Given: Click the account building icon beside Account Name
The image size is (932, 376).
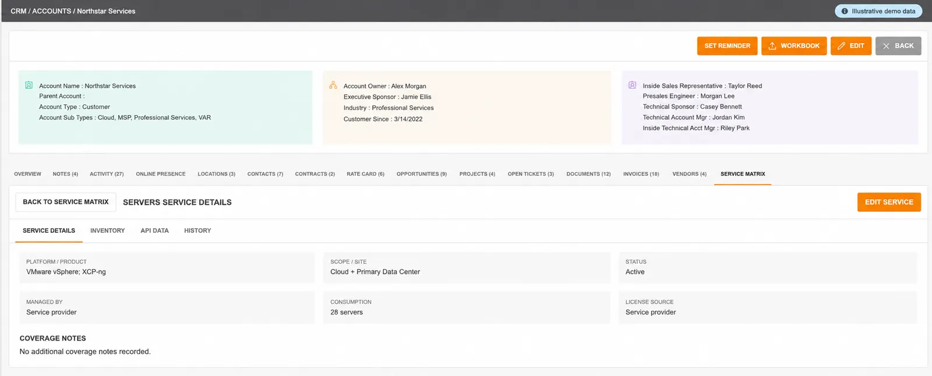Looking at the screenshot, I should coord(29,85).
